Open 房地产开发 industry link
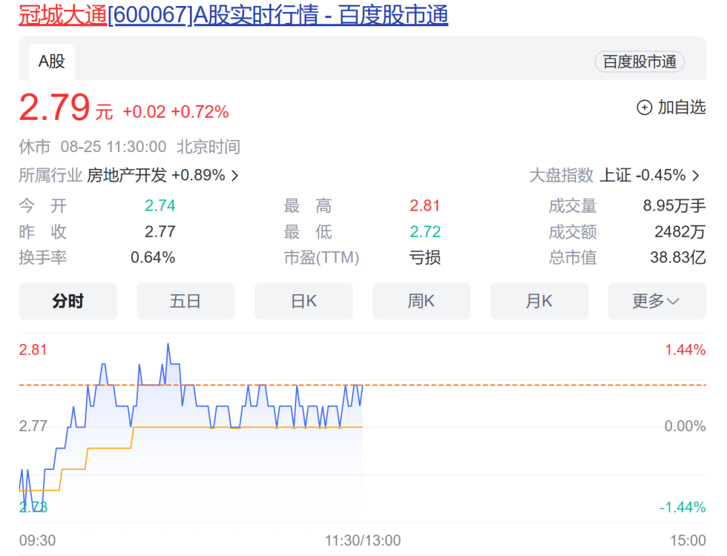The height and width of the screenshot is (556, 727). [127, 175]
